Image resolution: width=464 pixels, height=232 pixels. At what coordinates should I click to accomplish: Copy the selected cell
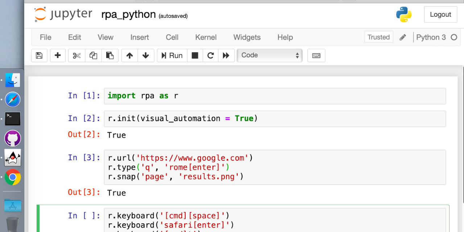(93, 55)
